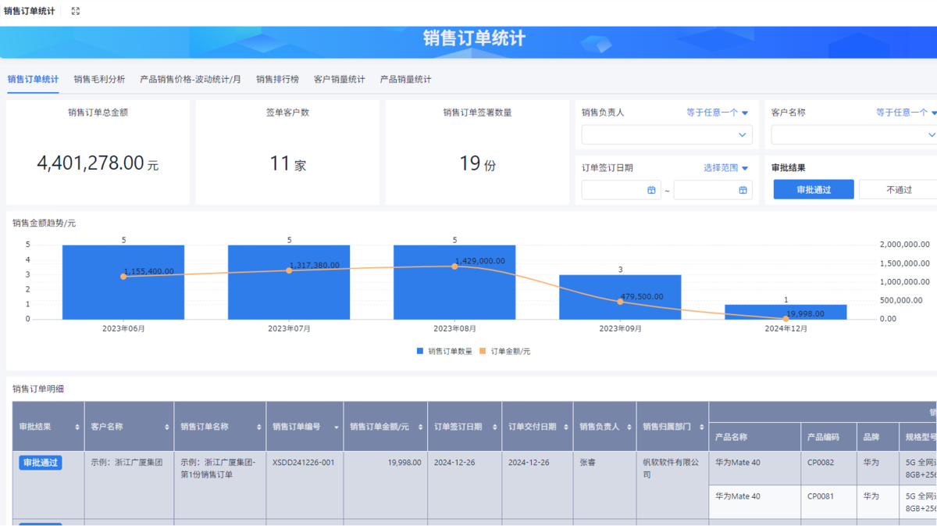Select 审批通过 approval filter
The image size is (937, 526).
[813, 190]
